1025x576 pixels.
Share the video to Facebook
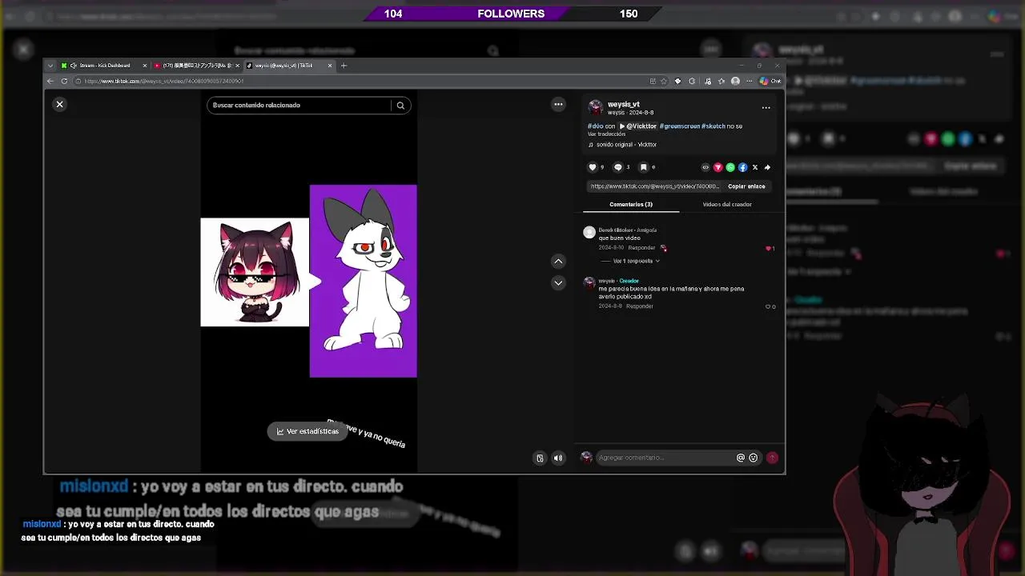(x=742, y=167)
